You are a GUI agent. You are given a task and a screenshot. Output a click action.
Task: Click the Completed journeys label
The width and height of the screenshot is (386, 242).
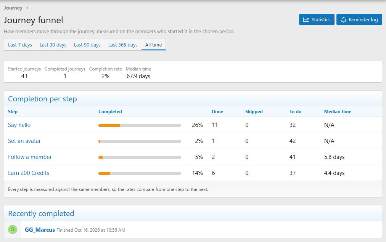point(65,69)
